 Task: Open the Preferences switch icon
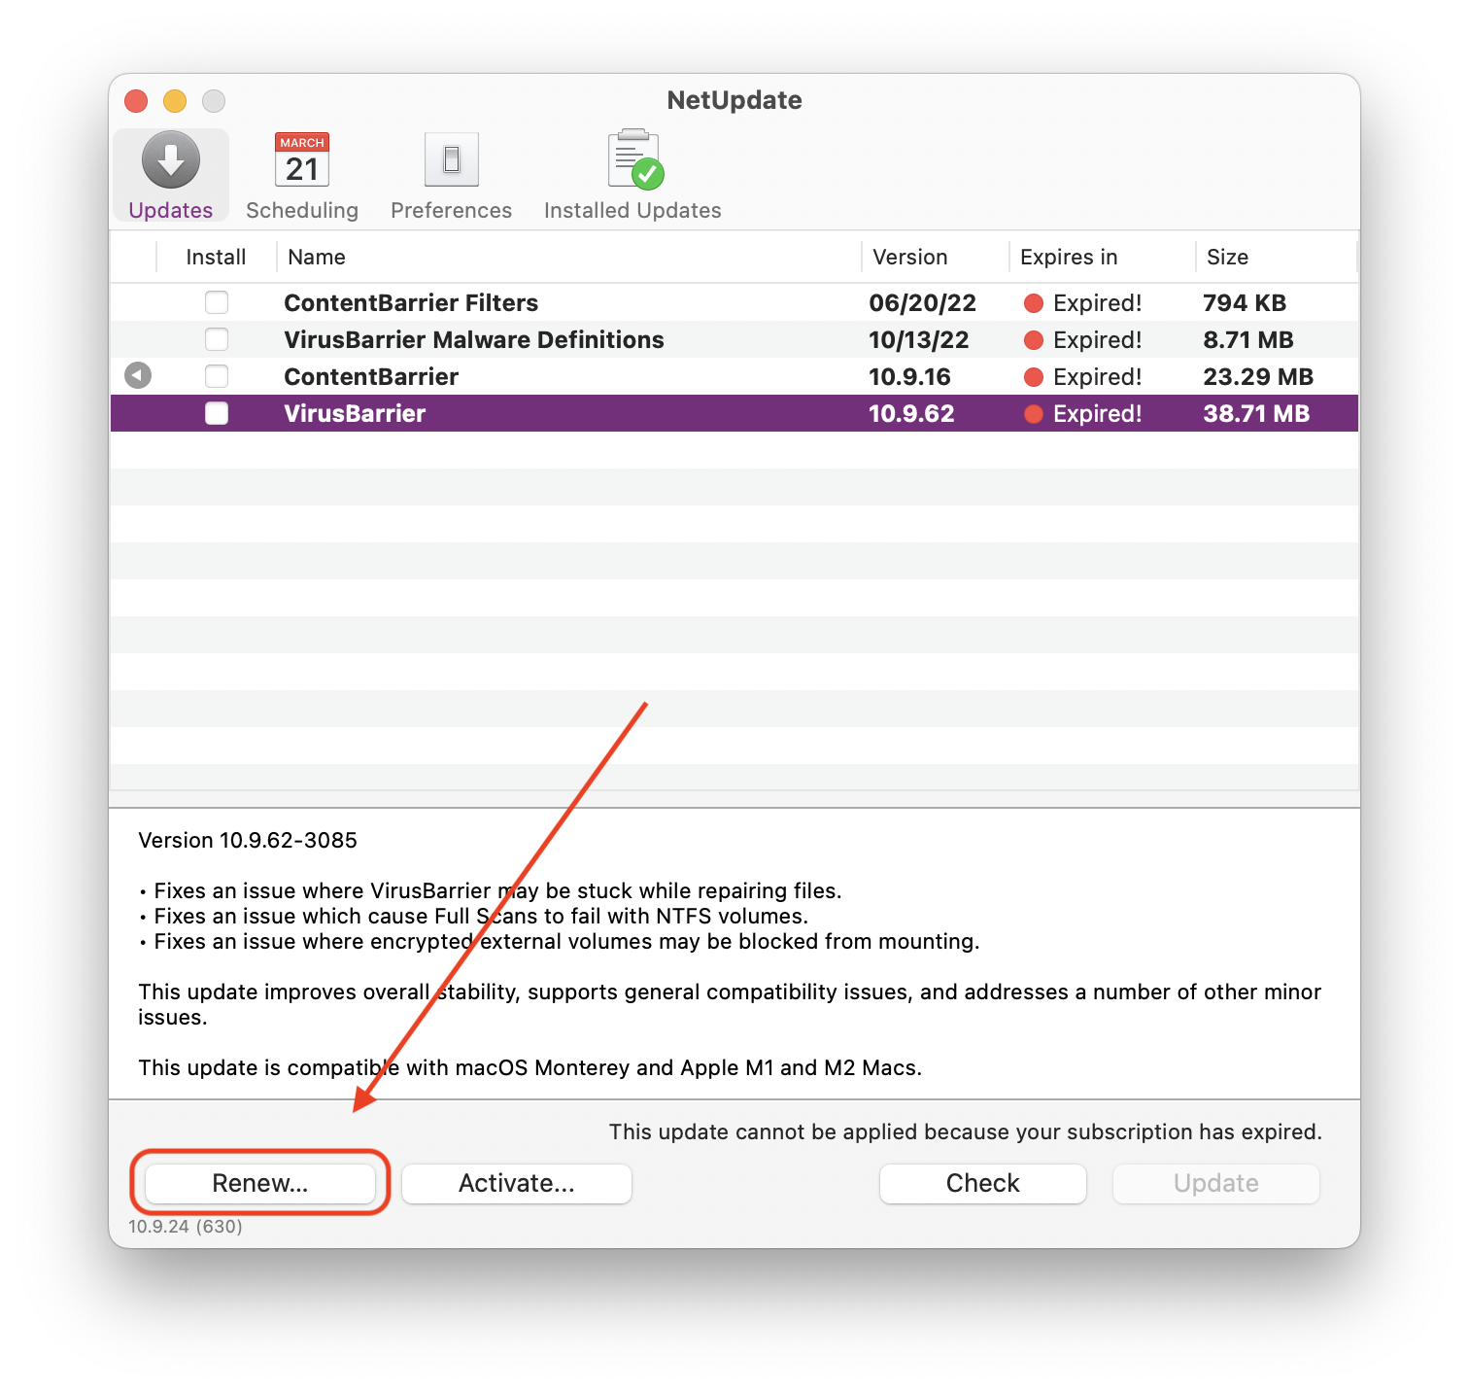pos(452,160)
